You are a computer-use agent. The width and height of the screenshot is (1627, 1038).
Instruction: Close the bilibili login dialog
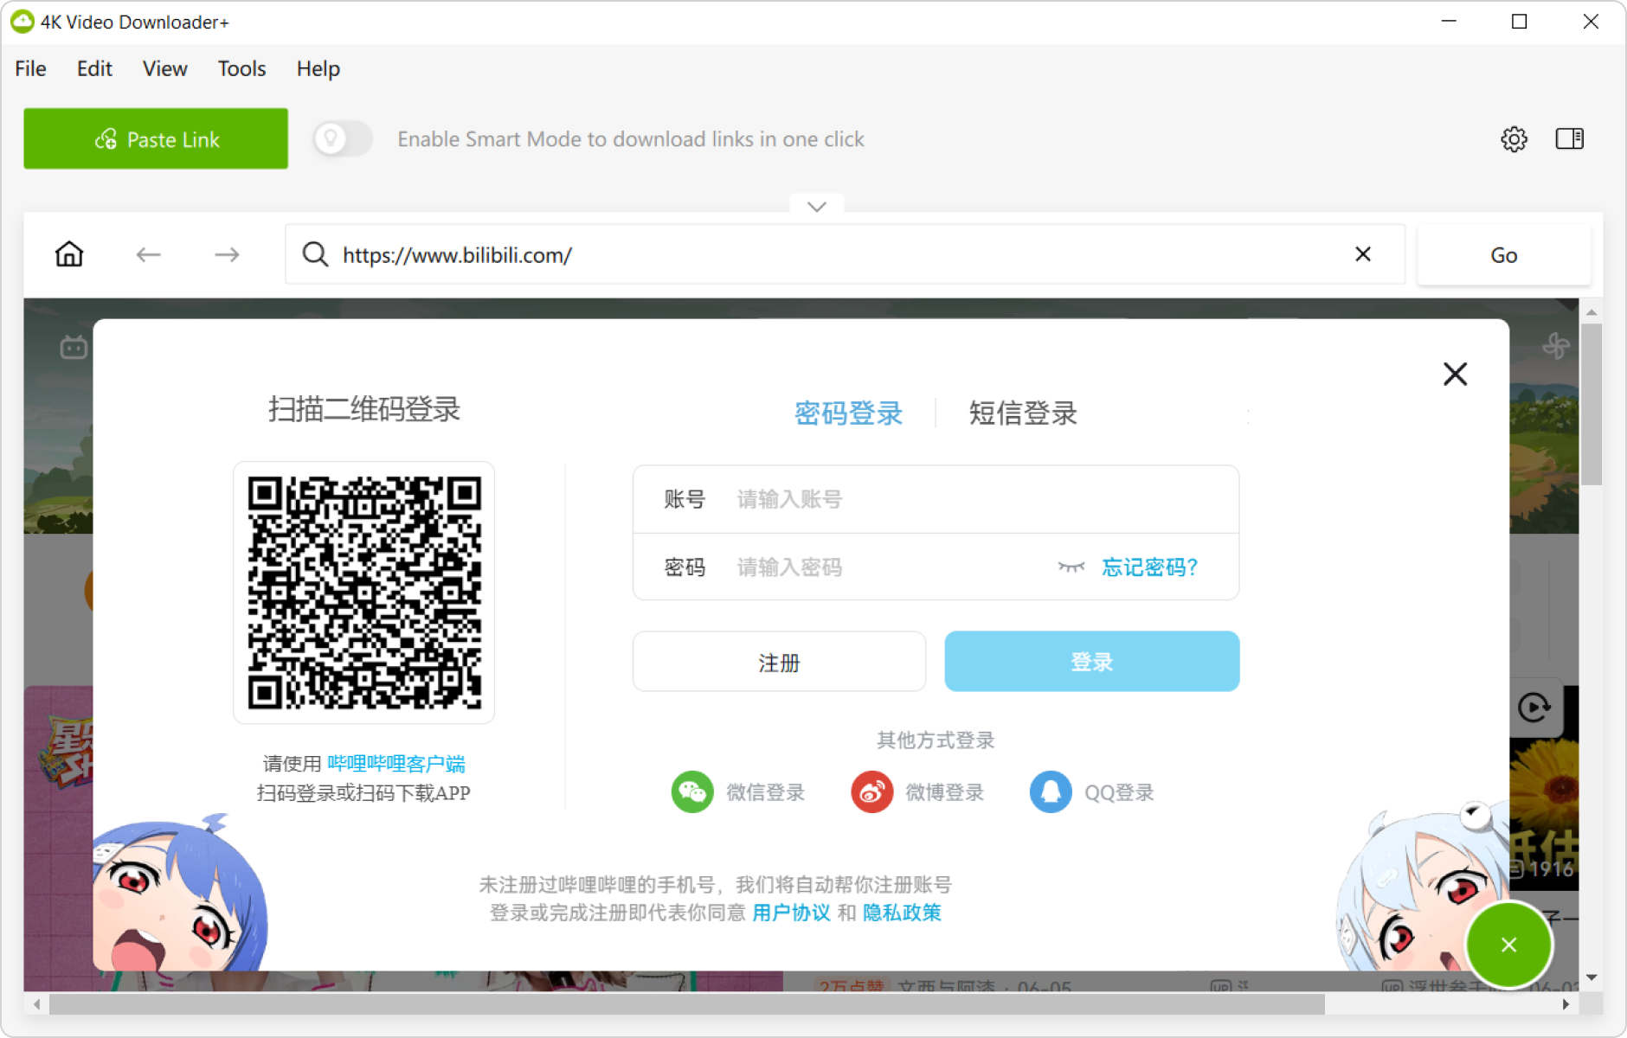pos(1456,374)
